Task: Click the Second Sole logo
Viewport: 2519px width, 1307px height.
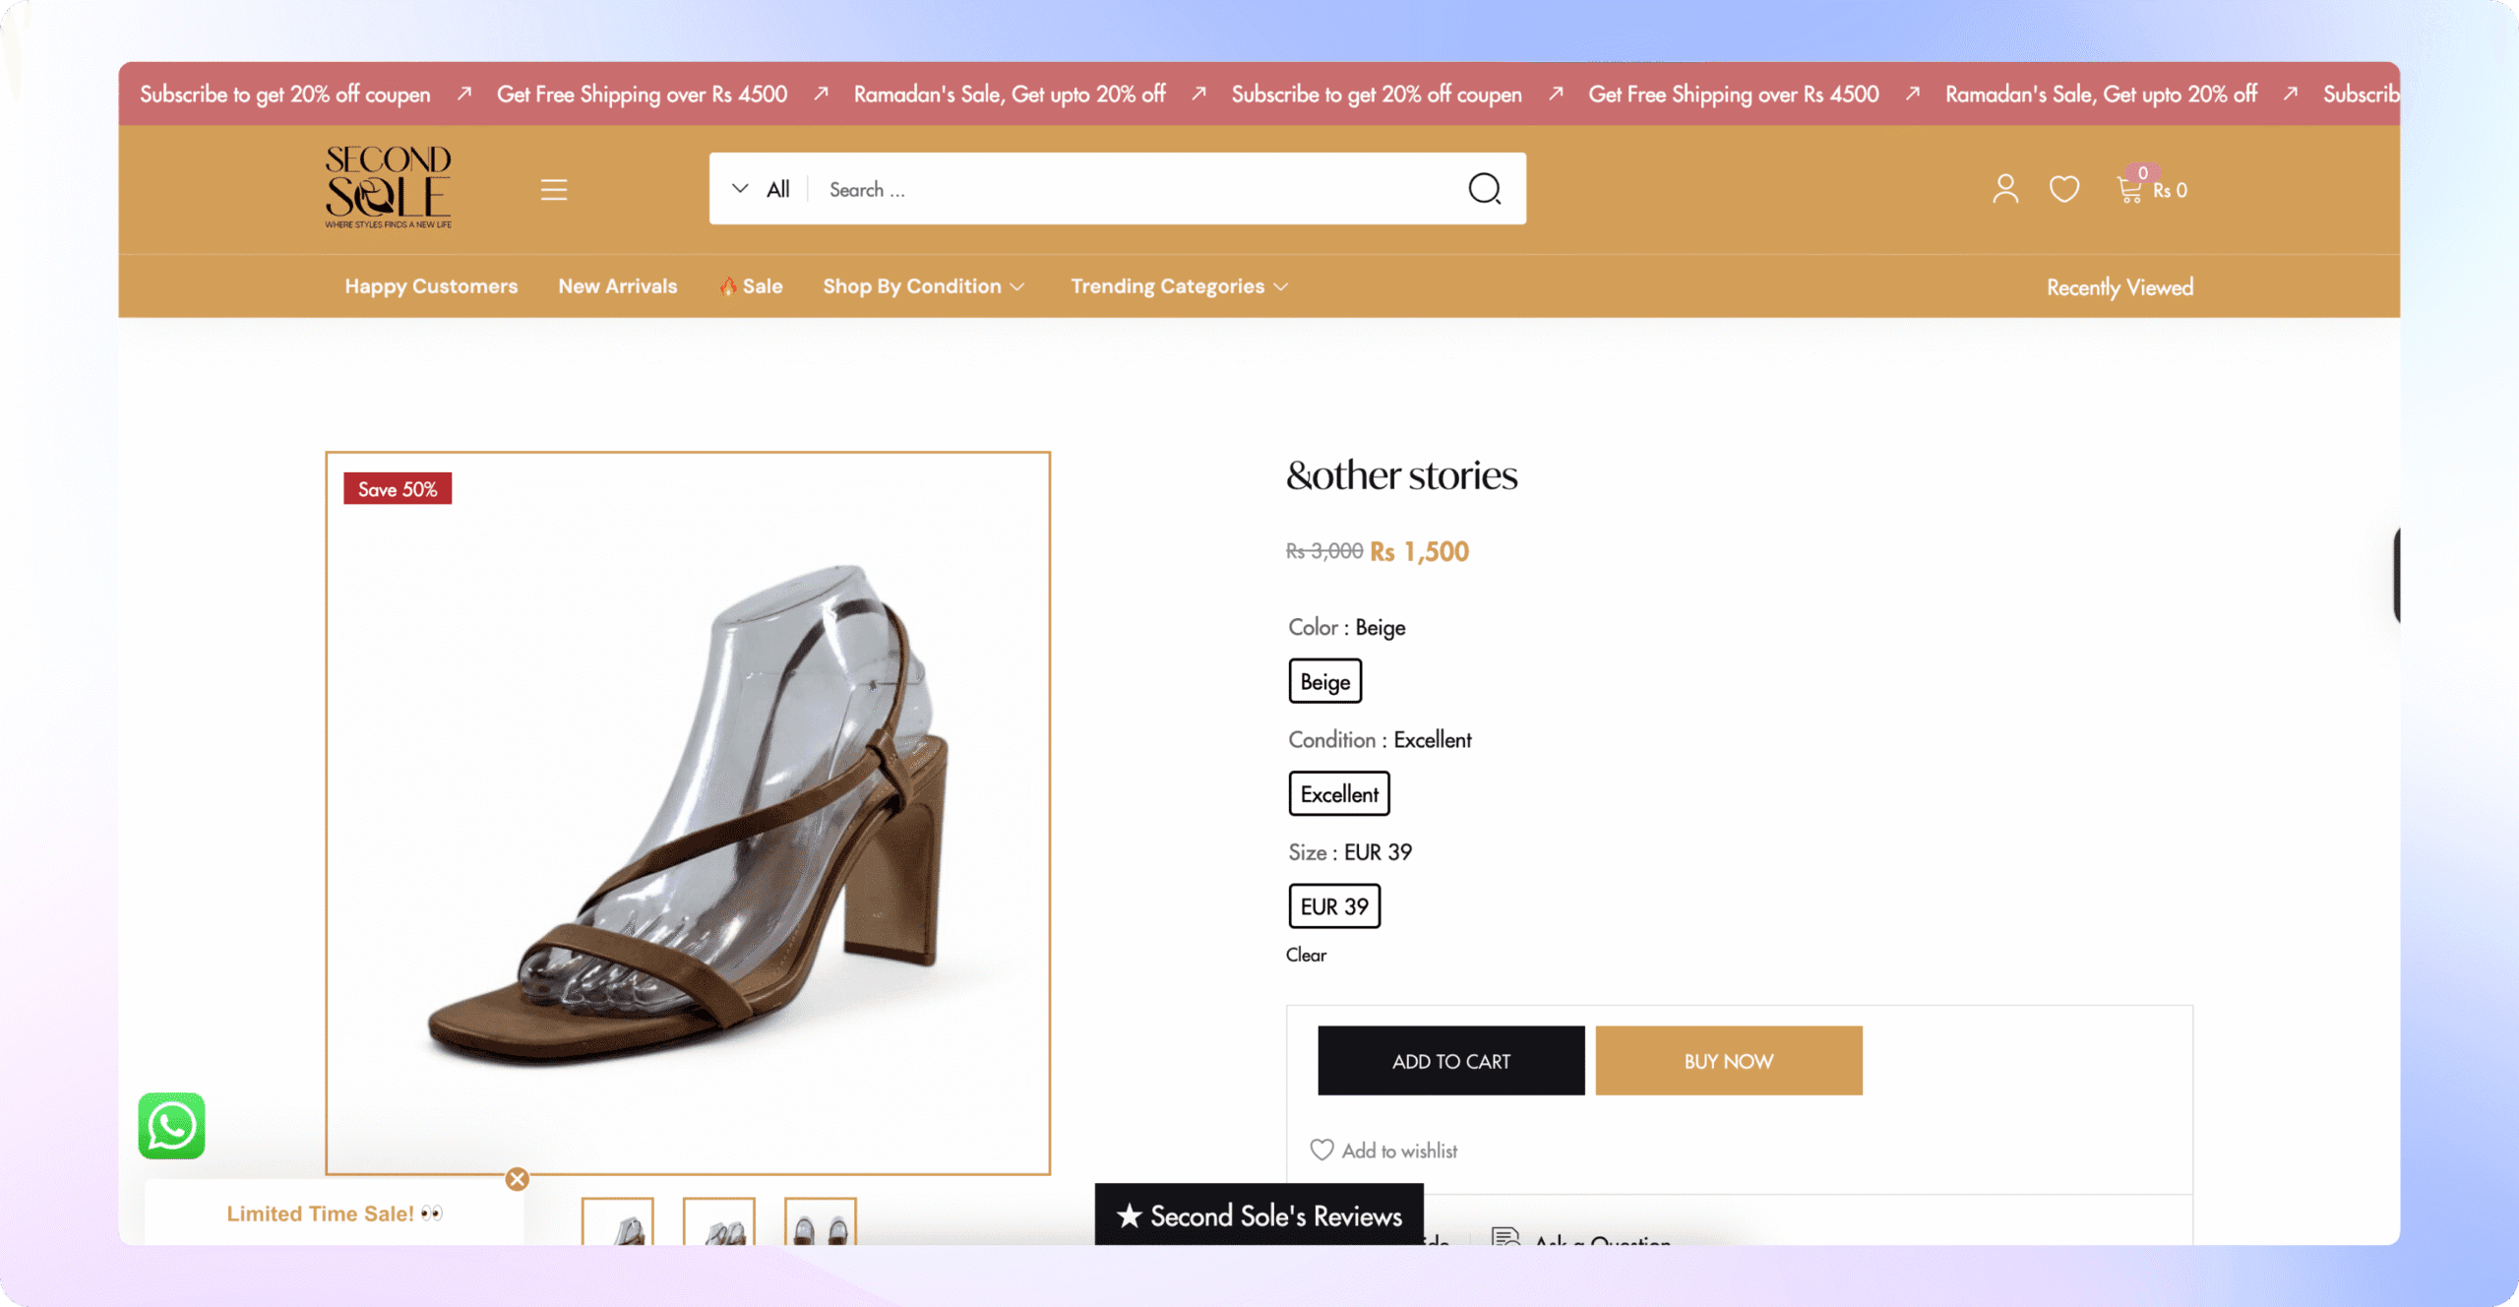Action: tap(388, 187)
